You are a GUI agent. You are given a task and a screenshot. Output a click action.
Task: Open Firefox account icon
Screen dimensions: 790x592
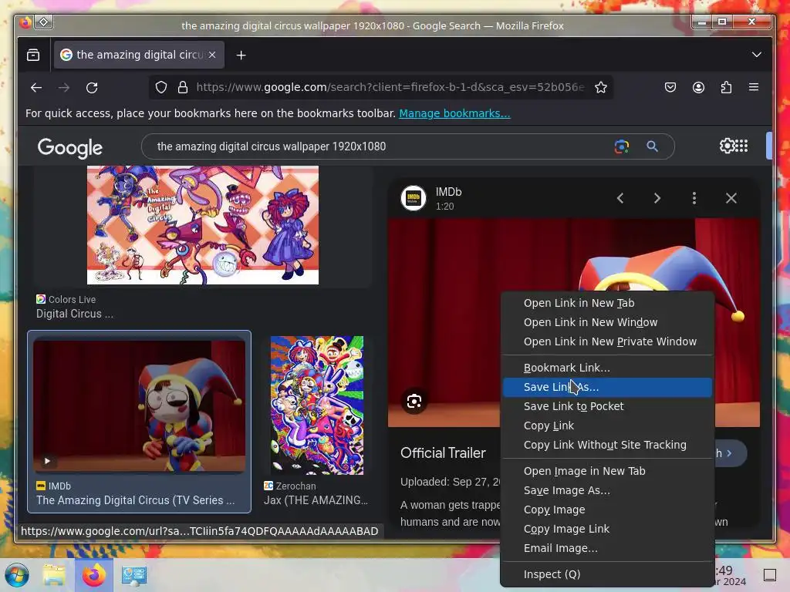click(698, 88)
